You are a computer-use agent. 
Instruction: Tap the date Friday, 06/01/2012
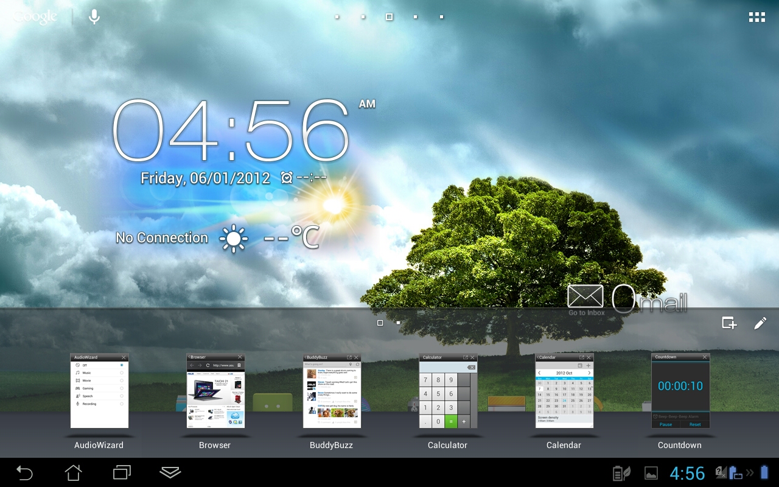click(x=205, y=178)
